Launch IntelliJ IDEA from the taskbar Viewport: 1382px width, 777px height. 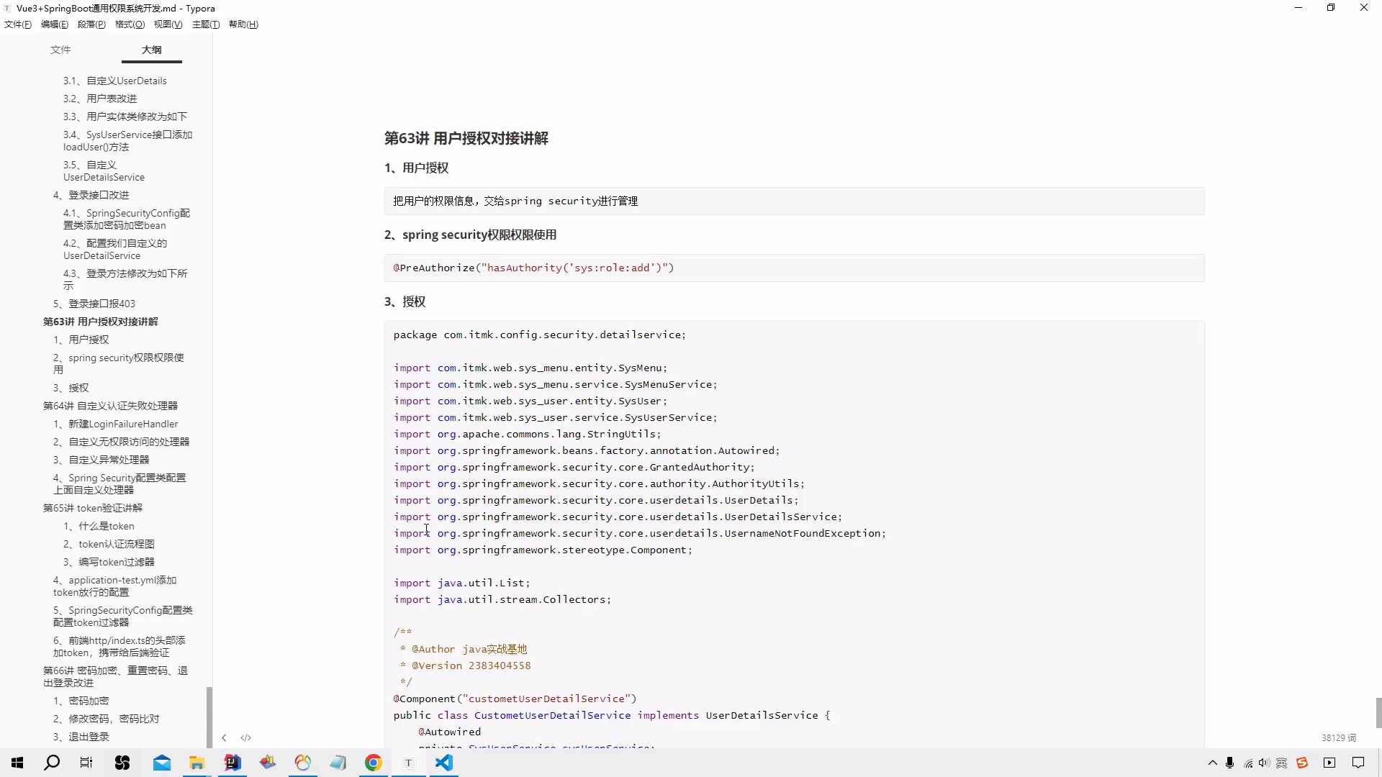[x=232, y=763]
